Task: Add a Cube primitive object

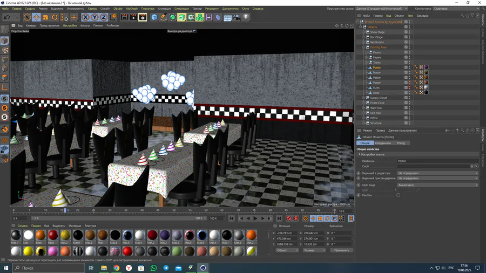Action: point(154,17)
